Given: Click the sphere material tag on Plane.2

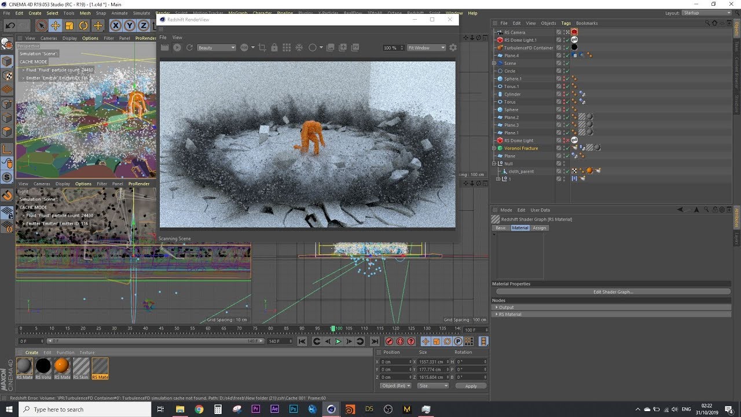Looking at the screenshot, I should pos(589,117).
